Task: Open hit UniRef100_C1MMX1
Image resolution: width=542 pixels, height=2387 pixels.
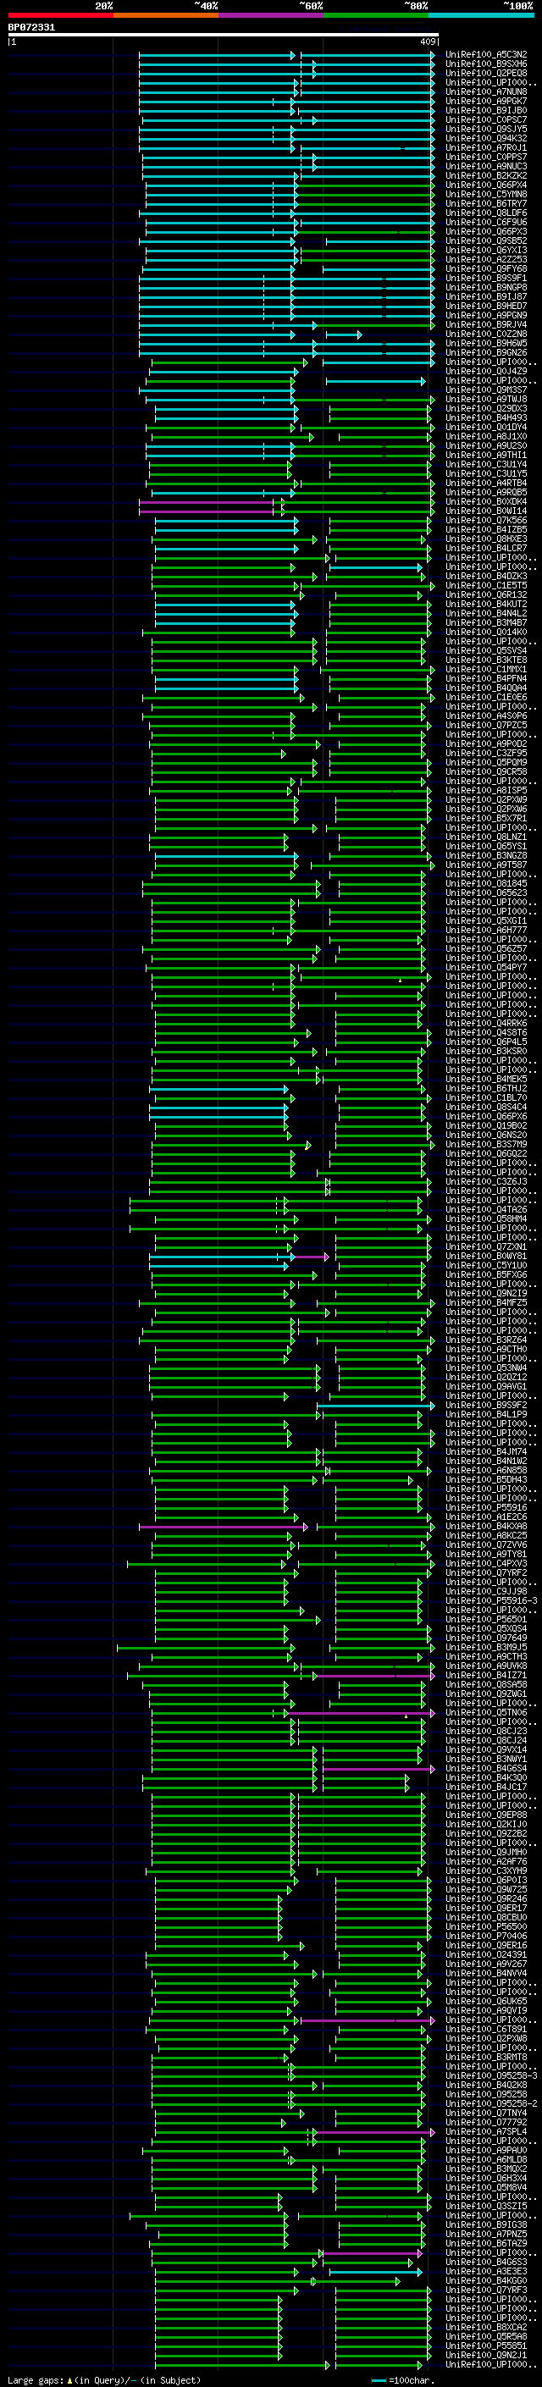Action: click(x=486, y=669)
